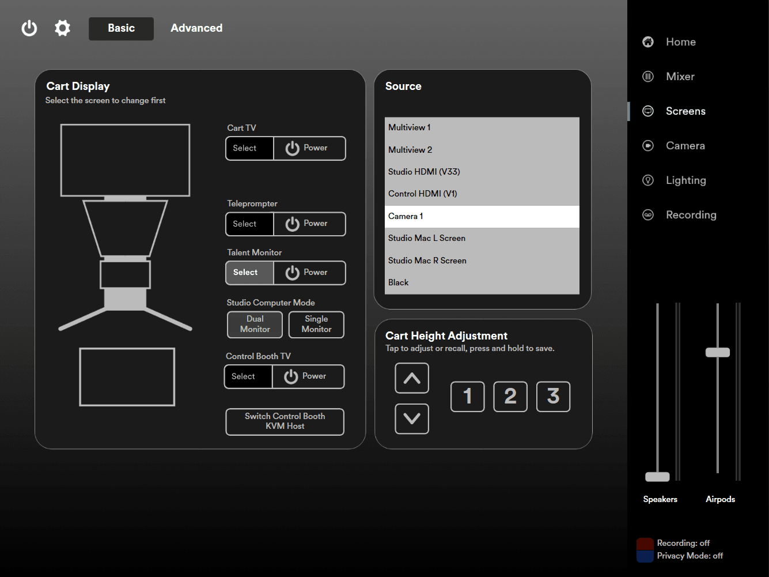Image resolution: width=769 pixels, height=577 pixels.
Task: Choose Multiview 2 as source
Action: (482, 150)
